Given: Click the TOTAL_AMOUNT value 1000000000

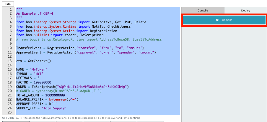Looking at the screenshot, I should [x=53, y=95].
